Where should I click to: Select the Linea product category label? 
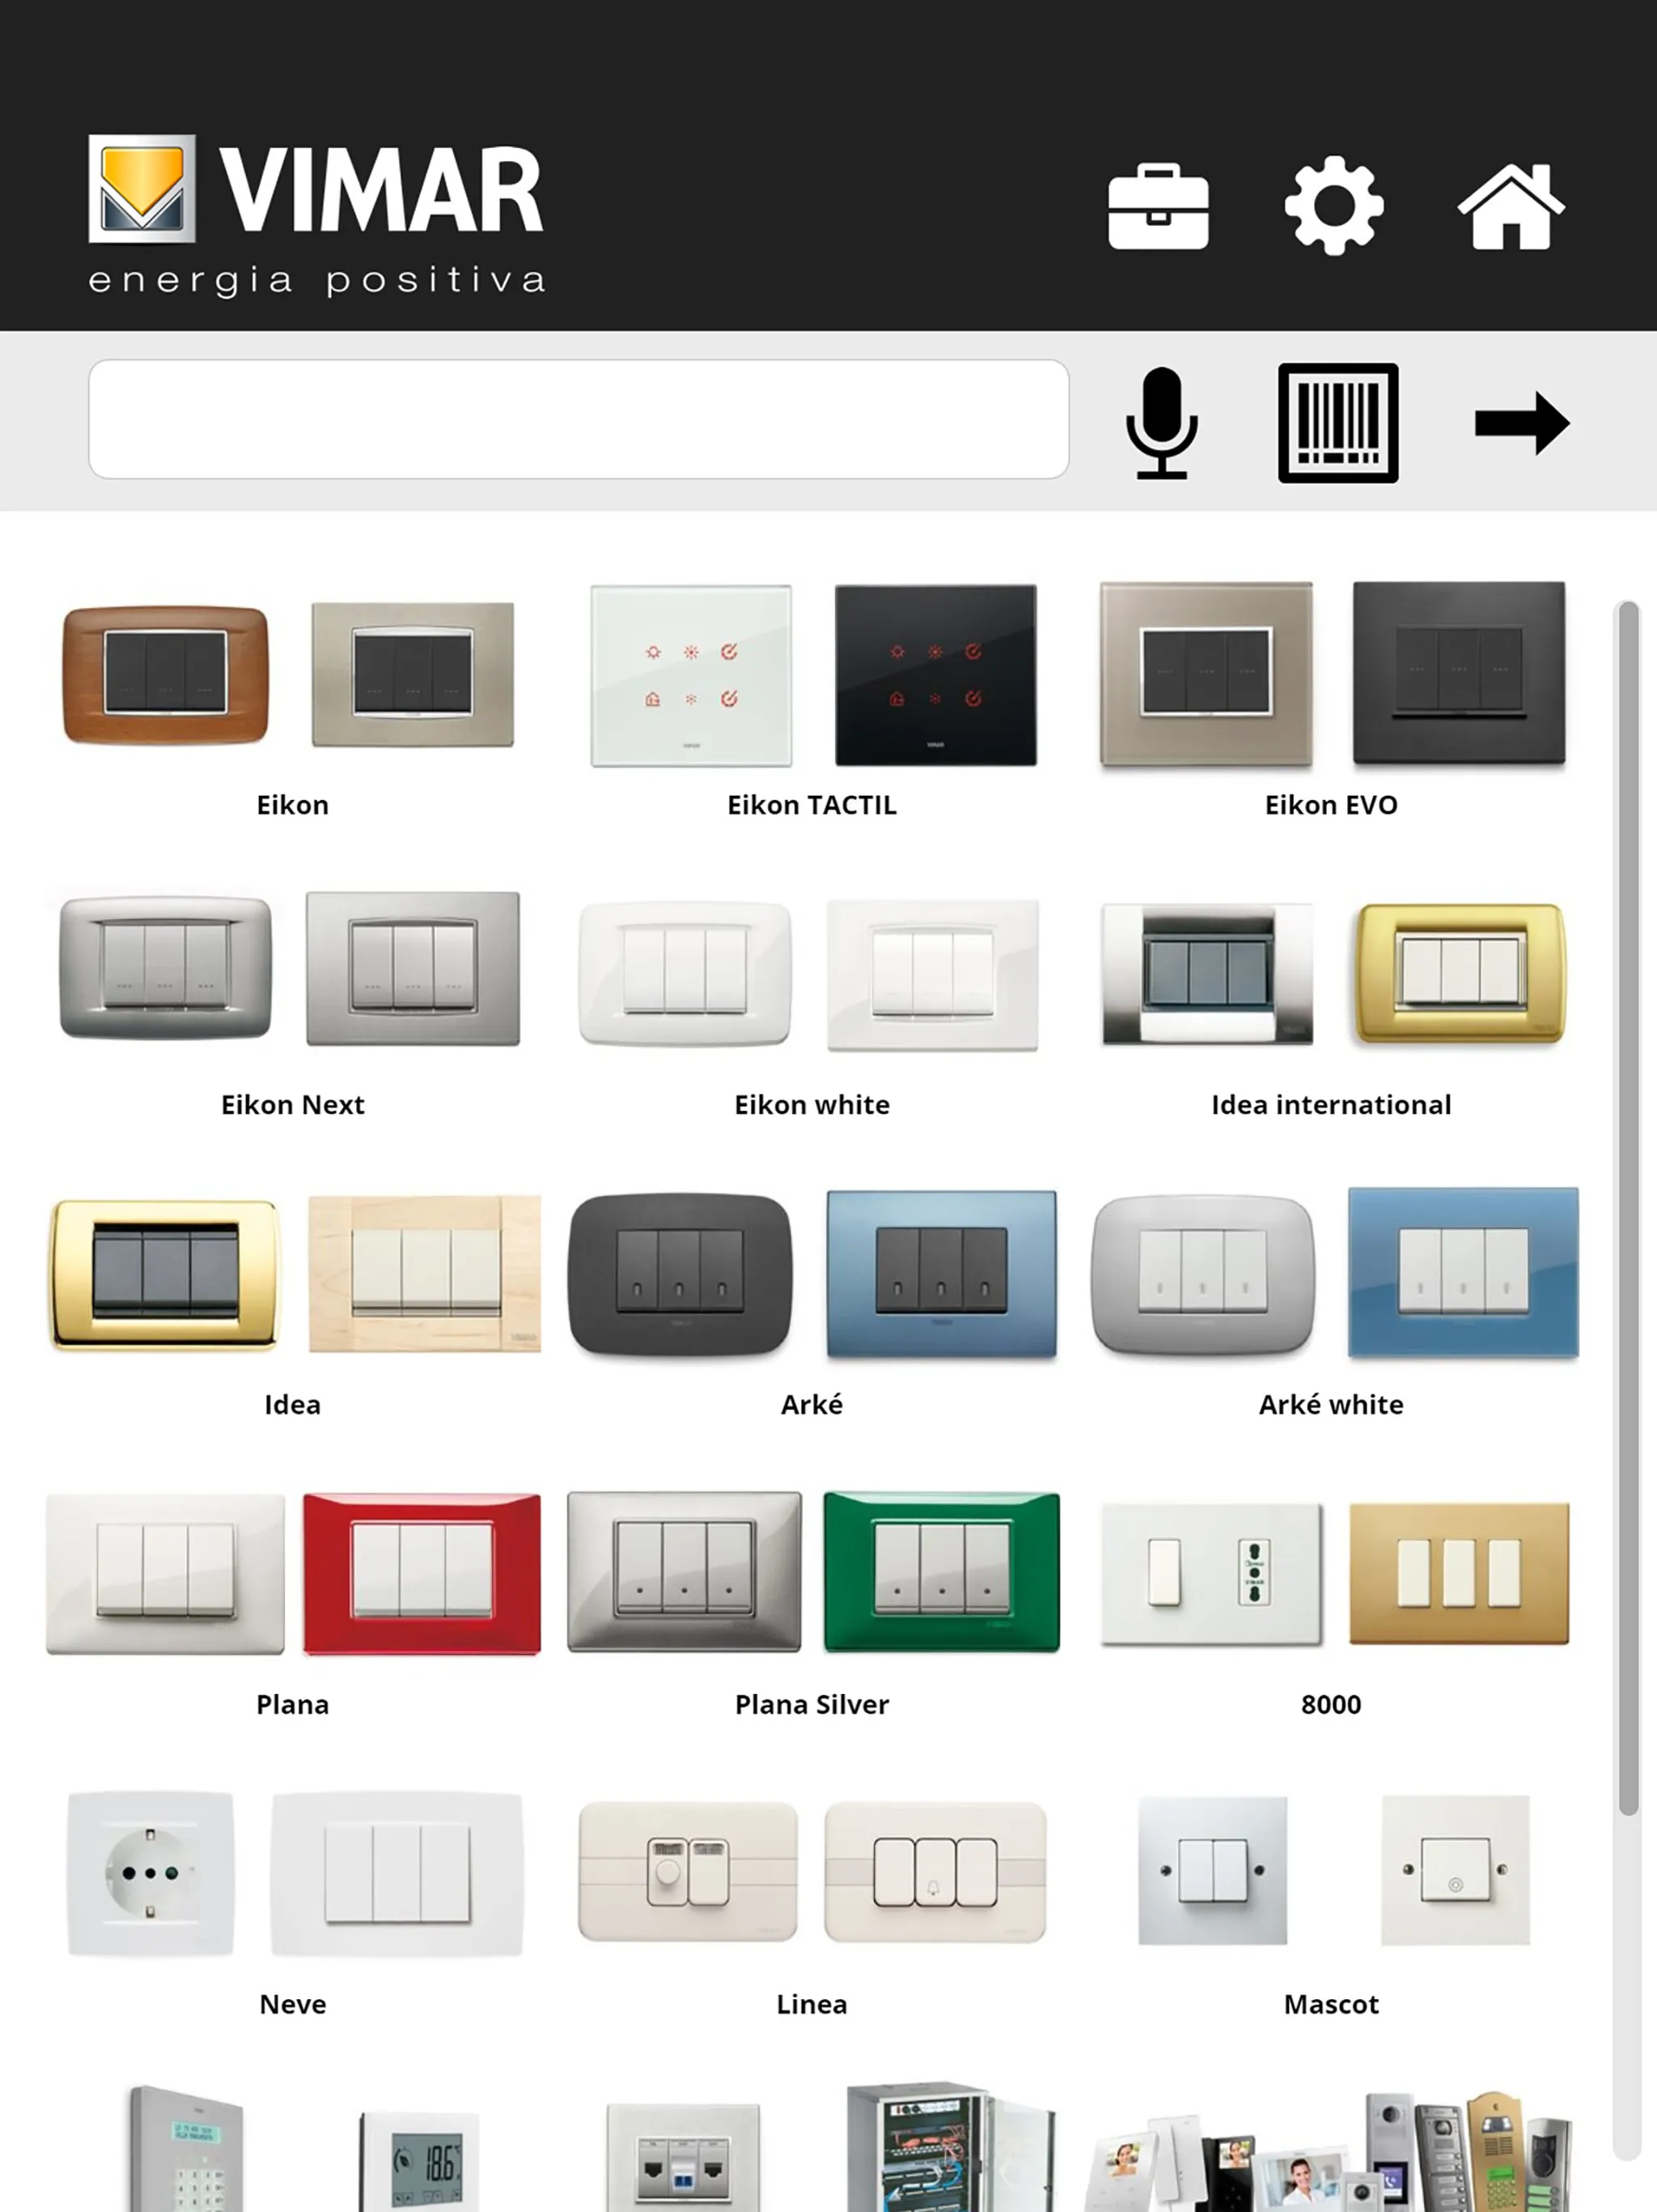(811, 2003)
